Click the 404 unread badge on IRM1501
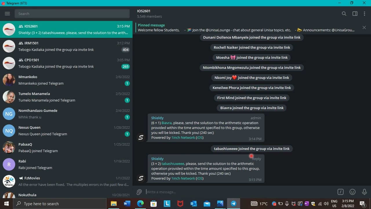 click(x=126, y=50)
